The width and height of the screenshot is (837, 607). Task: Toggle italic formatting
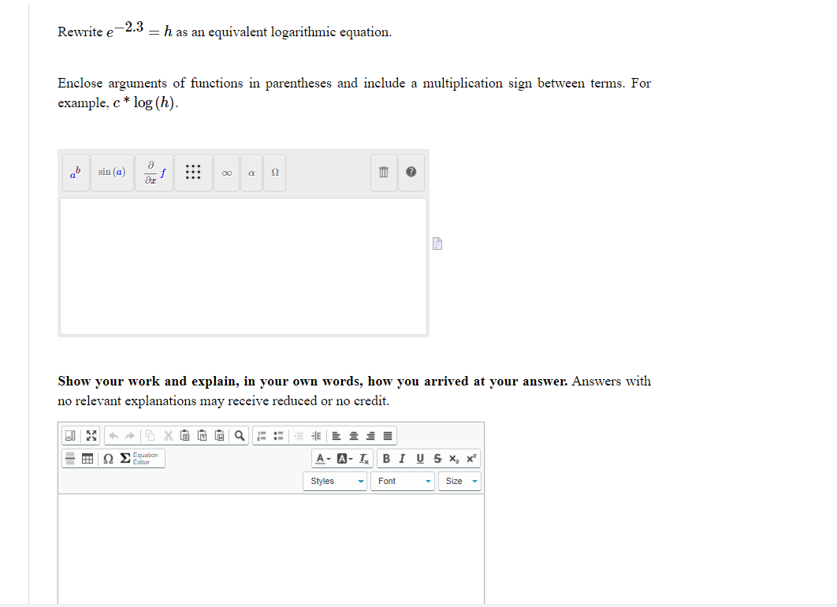point(402,458)
